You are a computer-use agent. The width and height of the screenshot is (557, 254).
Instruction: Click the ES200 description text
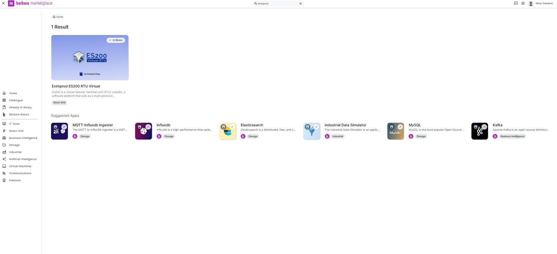(89, 94)
